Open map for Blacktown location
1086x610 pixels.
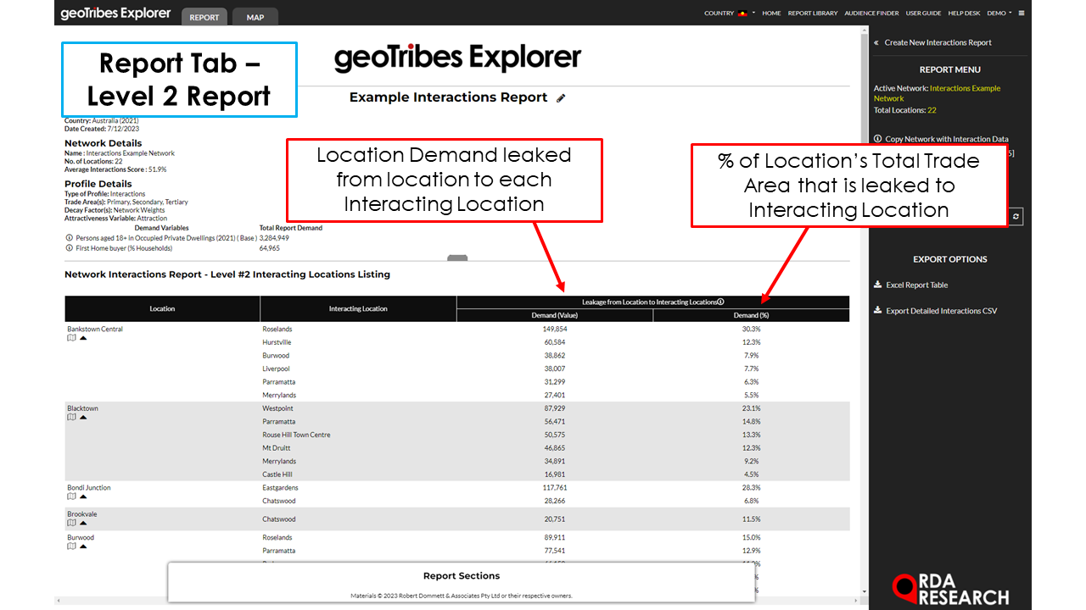coord(71,418)
